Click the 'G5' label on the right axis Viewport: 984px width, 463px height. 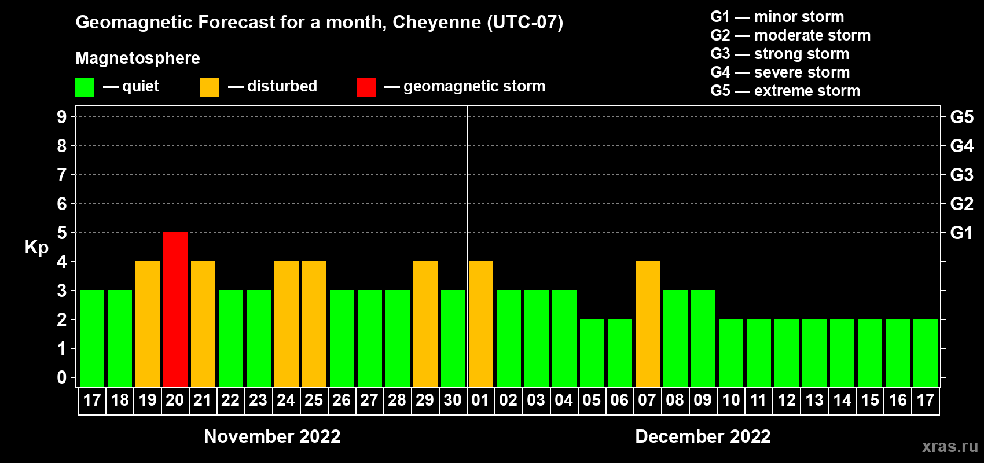point(961,117)
